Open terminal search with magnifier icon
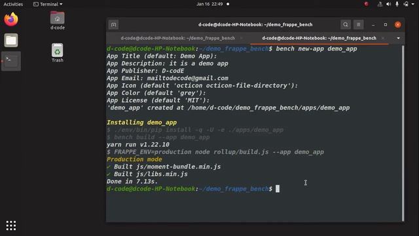Screen dimensions: 419x236 pos(345,25)
